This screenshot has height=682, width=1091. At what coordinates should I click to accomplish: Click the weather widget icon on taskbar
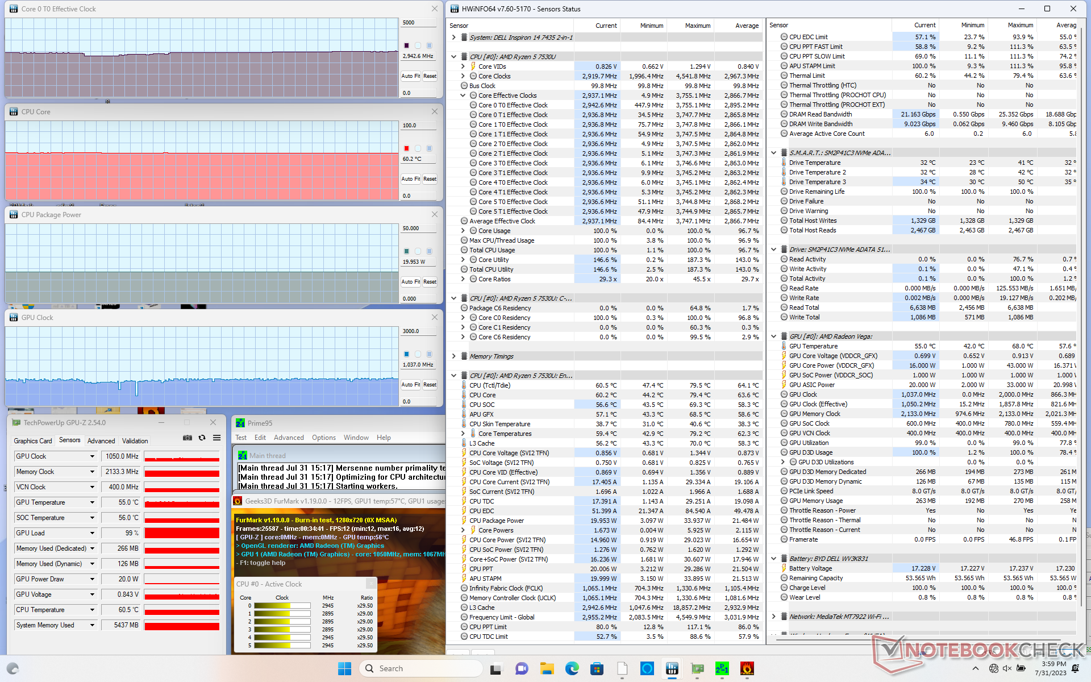point(13,668)
